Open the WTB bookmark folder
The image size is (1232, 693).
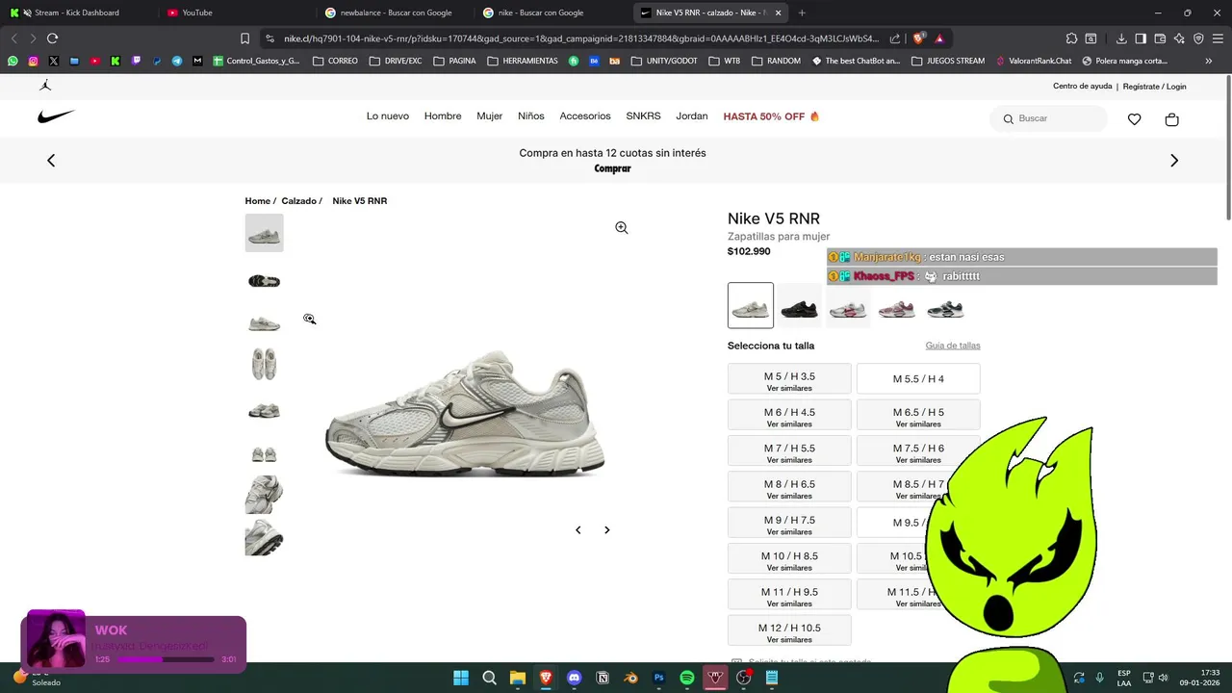[x=724, y=61]
